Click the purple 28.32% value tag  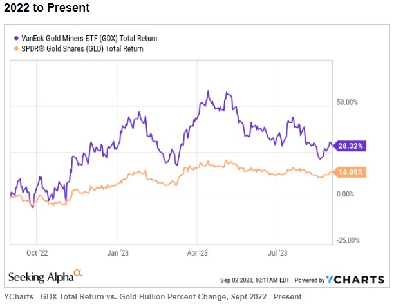click(350, 146)
